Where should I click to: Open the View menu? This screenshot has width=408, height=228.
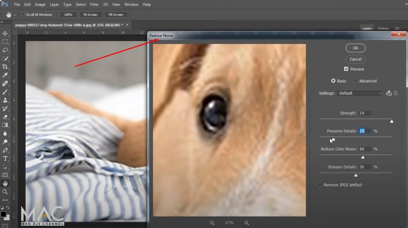(x=116, y=4)
